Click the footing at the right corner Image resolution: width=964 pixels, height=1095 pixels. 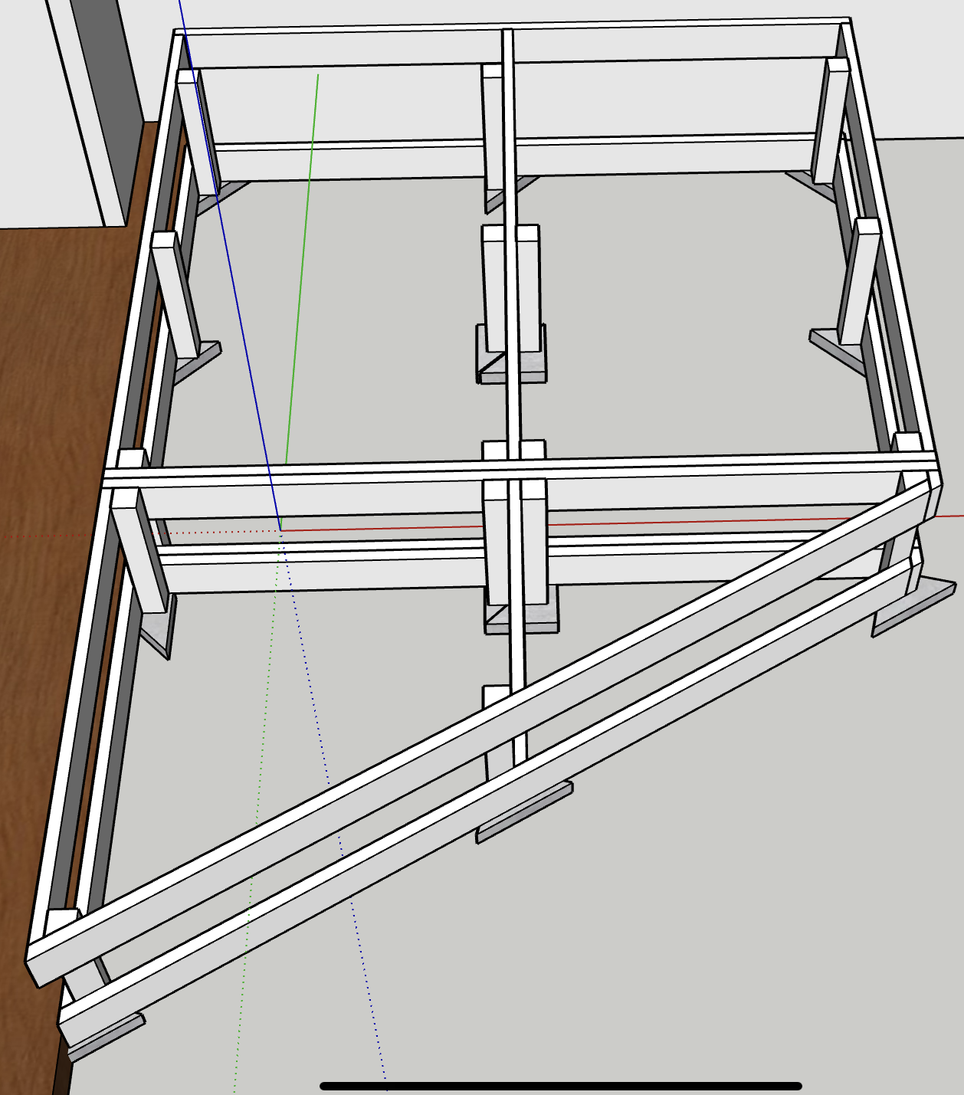tap(915, 607)
